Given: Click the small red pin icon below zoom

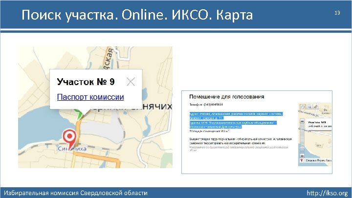Looking at the screenshot, I should click(302, 160).
